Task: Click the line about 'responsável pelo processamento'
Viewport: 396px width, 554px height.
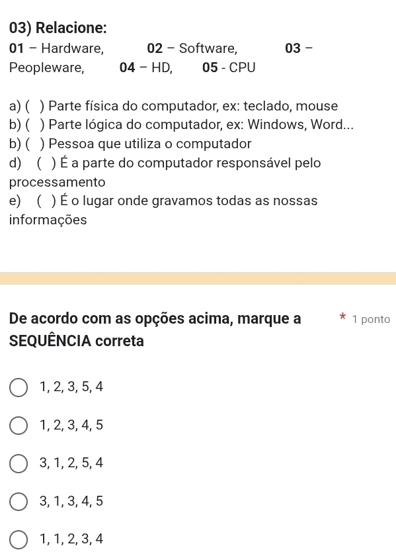Action: click(x=165, y=172)
